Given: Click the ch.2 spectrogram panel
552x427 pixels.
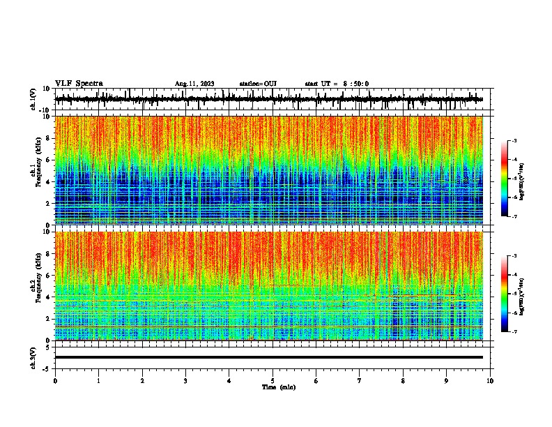Looking at the screenshot, I should coord(269,286).
